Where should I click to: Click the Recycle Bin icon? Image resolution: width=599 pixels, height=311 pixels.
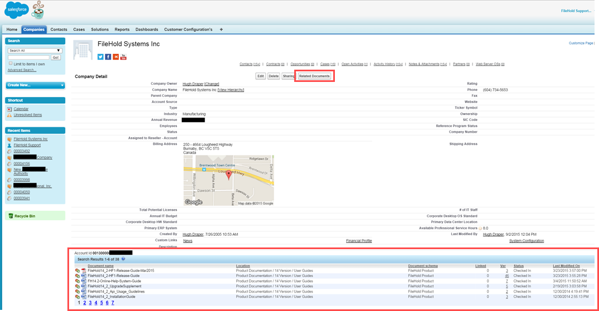[11, 216]
